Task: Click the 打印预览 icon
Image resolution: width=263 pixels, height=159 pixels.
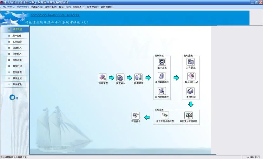Action: 191,62
